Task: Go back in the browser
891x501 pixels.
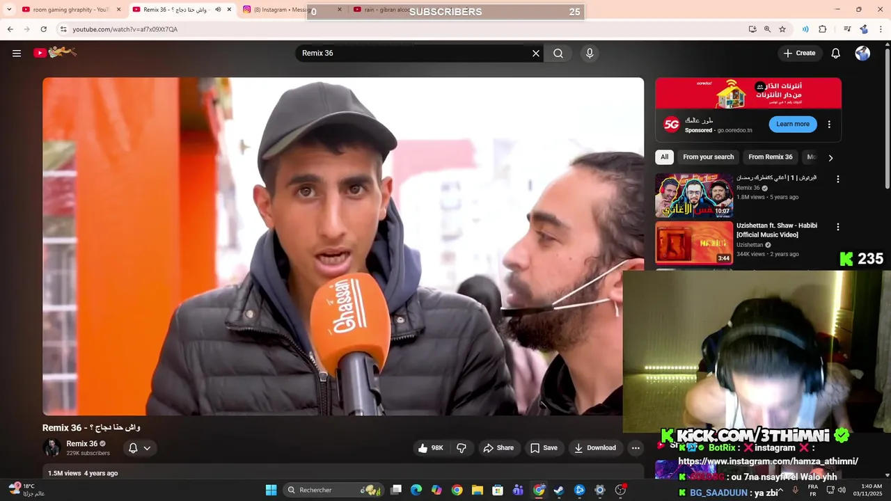Action: tap(10, 29)
